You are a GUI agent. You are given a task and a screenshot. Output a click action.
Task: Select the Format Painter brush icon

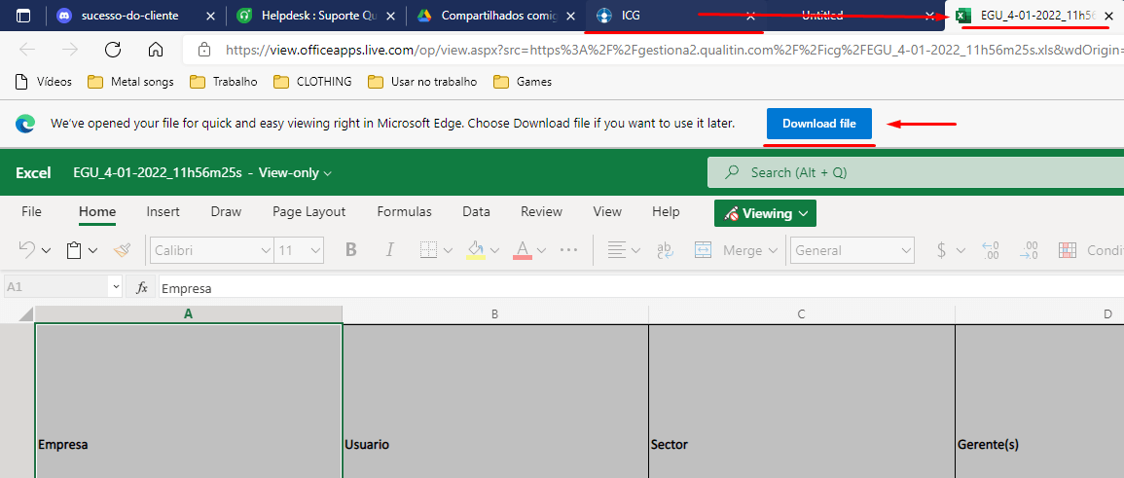pyautogui.click(x=122, y=250)
